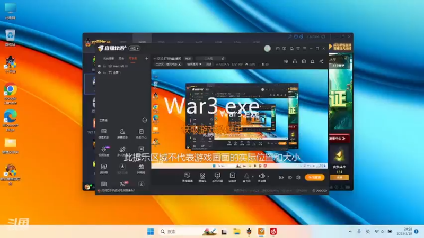
Task: Open the 任务中心 tool
Action: click(x=141, y=134)
